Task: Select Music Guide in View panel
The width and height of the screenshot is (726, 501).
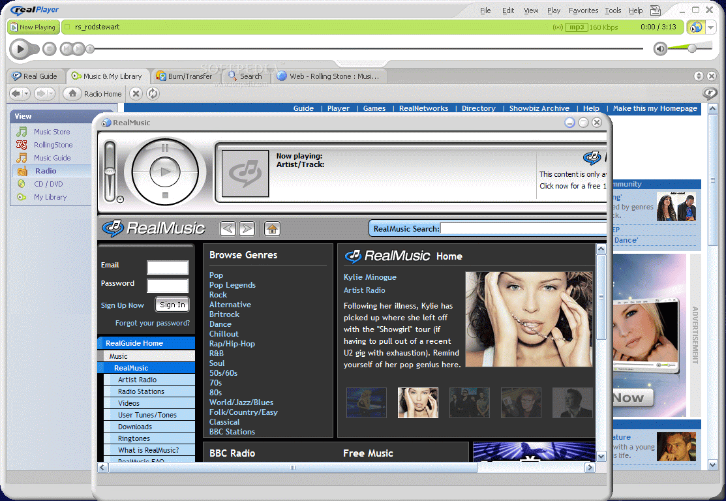Action: point(52,158)
